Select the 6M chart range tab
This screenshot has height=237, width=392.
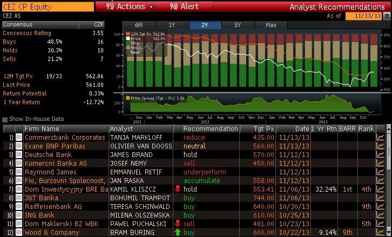(139, 25)
